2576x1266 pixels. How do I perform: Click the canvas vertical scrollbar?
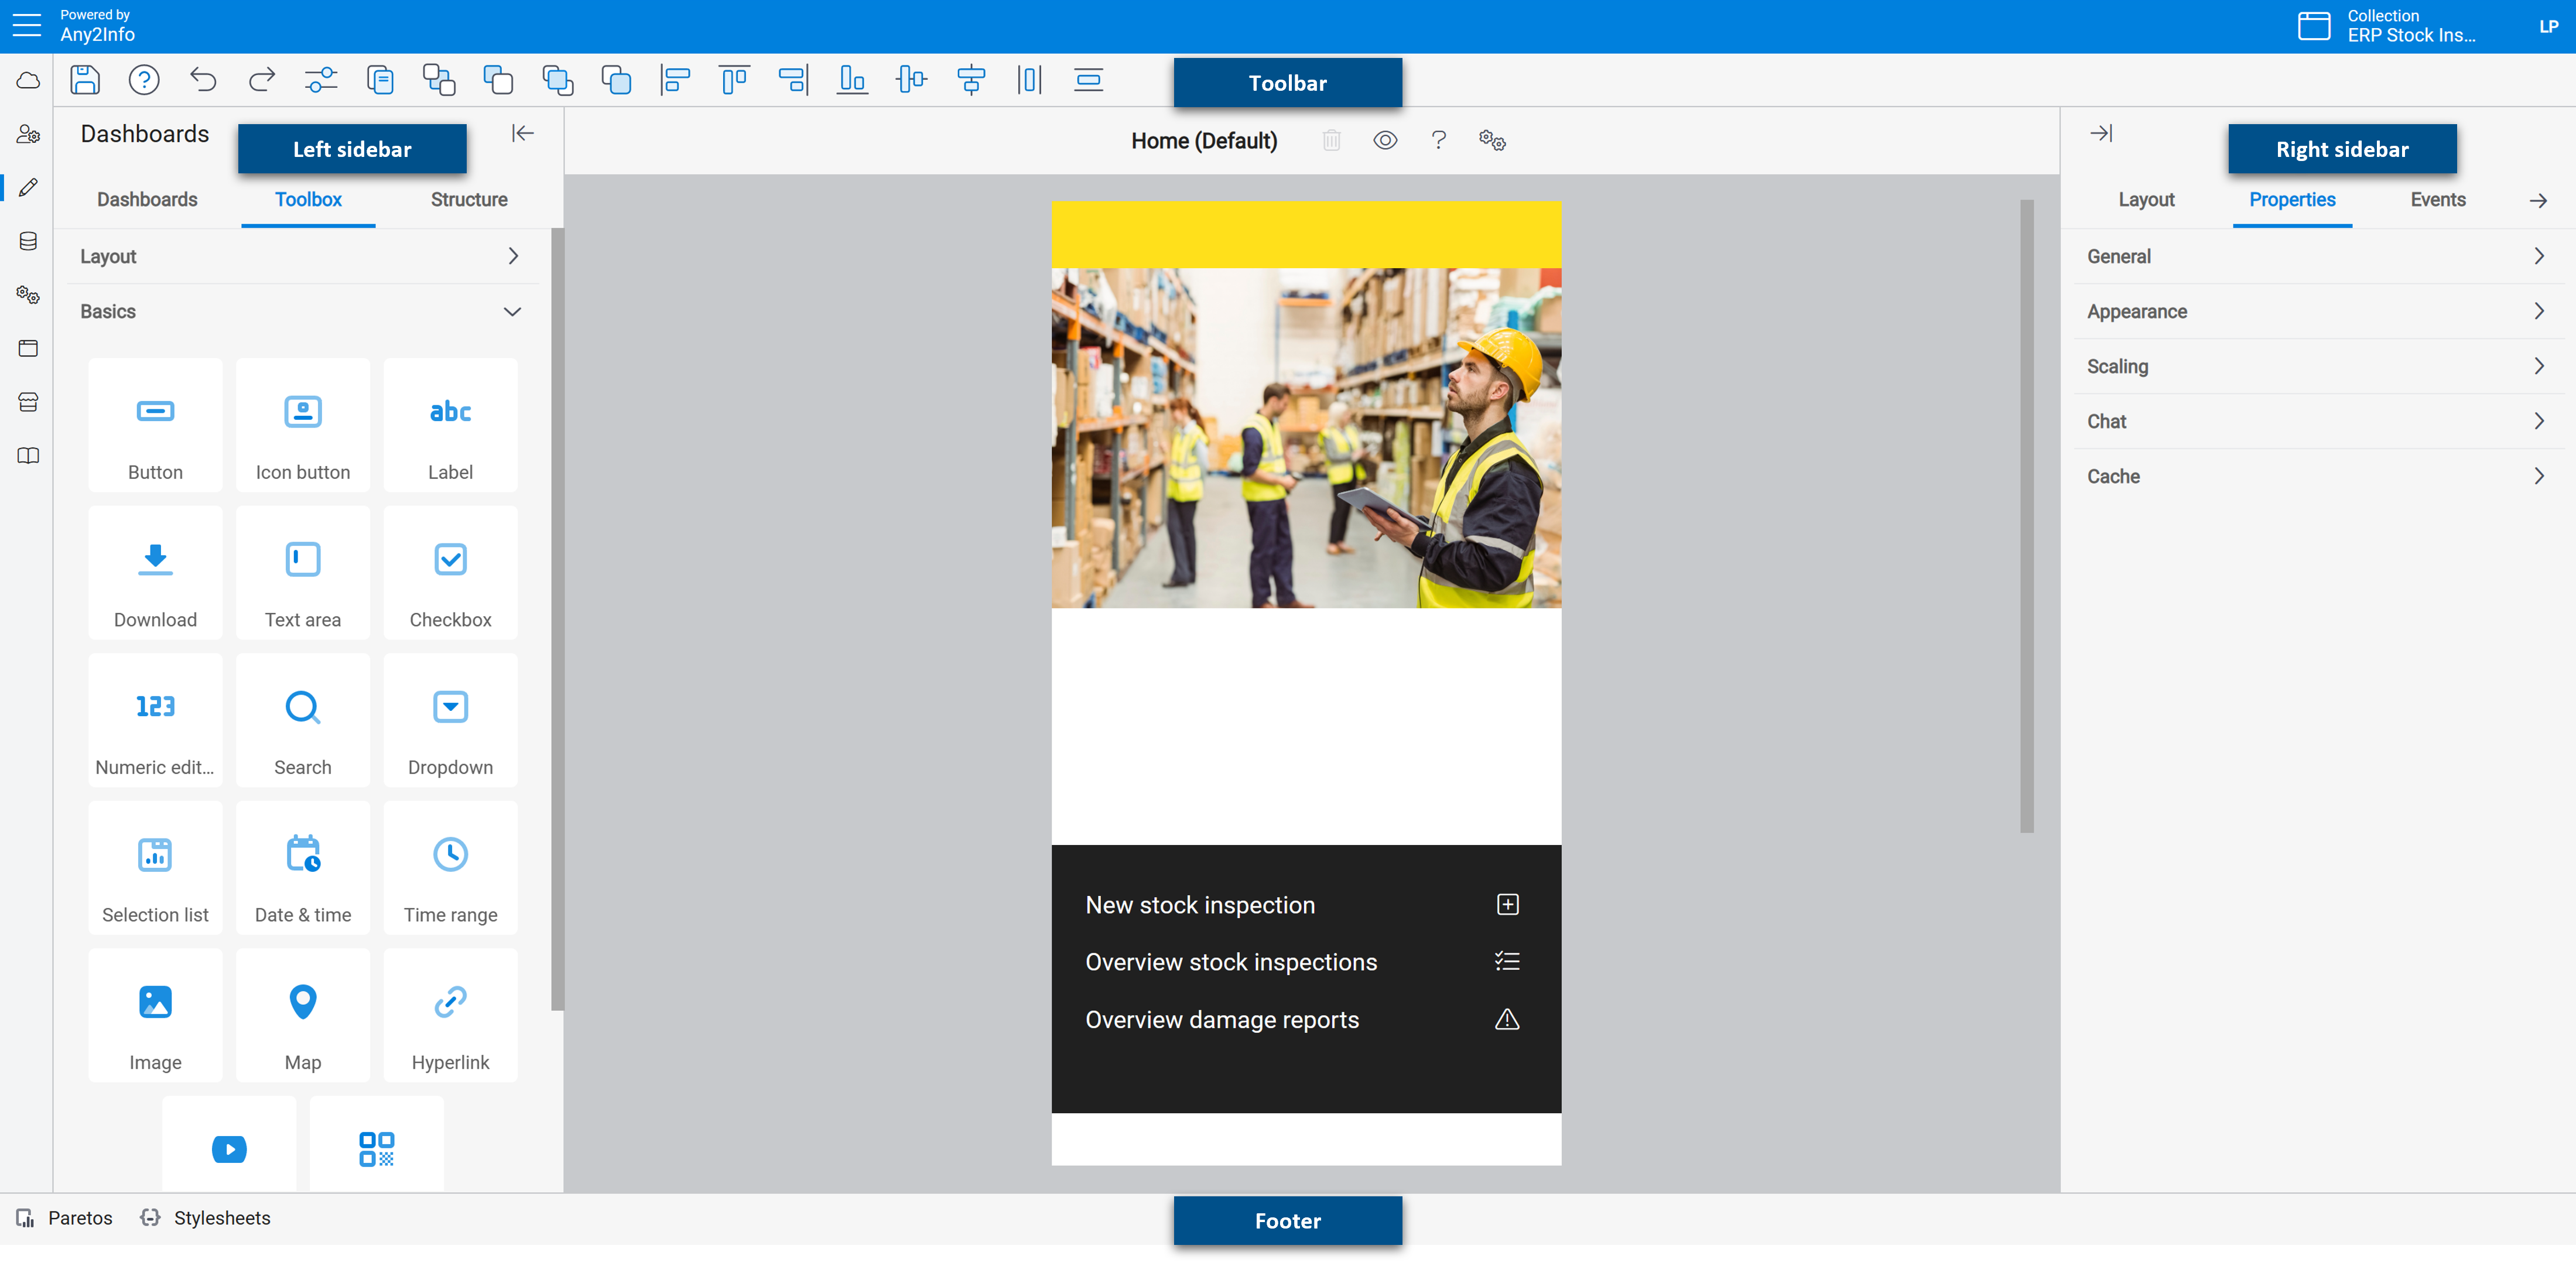(2026, 516)
